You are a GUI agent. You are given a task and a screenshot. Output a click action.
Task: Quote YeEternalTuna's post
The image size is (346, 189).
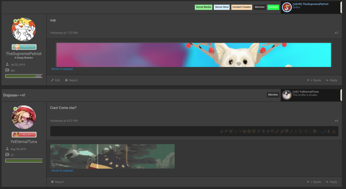314,182
